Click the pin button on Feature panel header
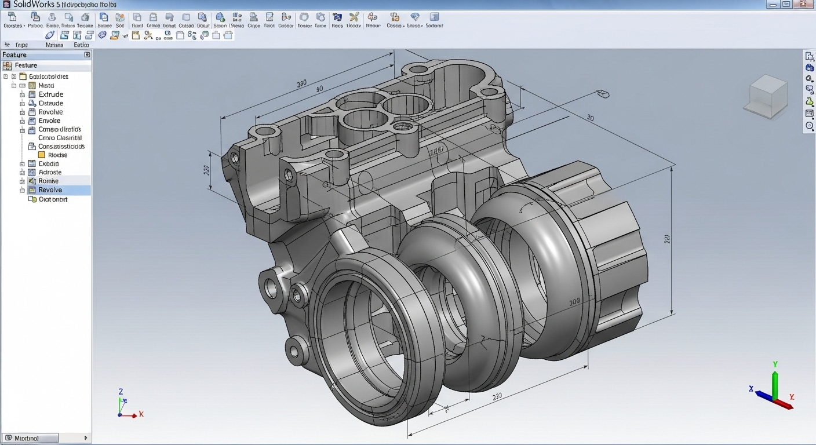 coord(87,54)
